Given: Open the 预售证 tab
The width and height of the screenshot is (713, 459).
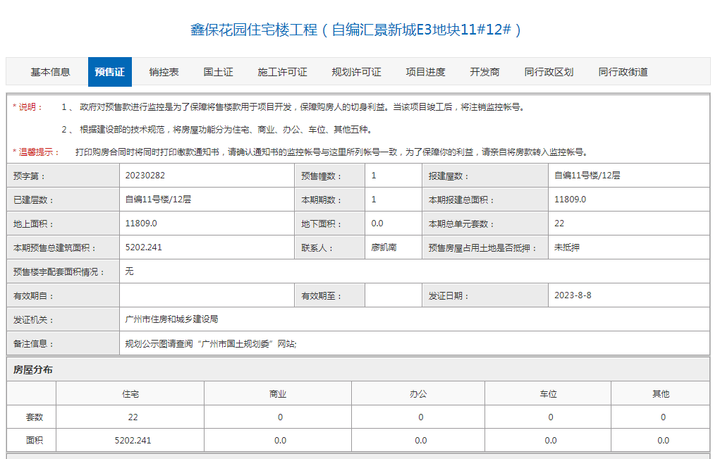Looking at the screenshot, I should coord(109,71).
